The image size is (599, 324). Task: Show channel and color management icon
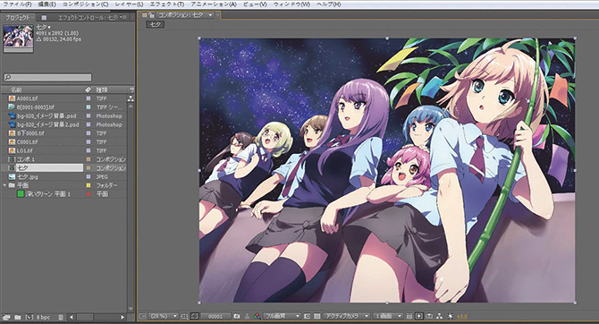(257, 316)
